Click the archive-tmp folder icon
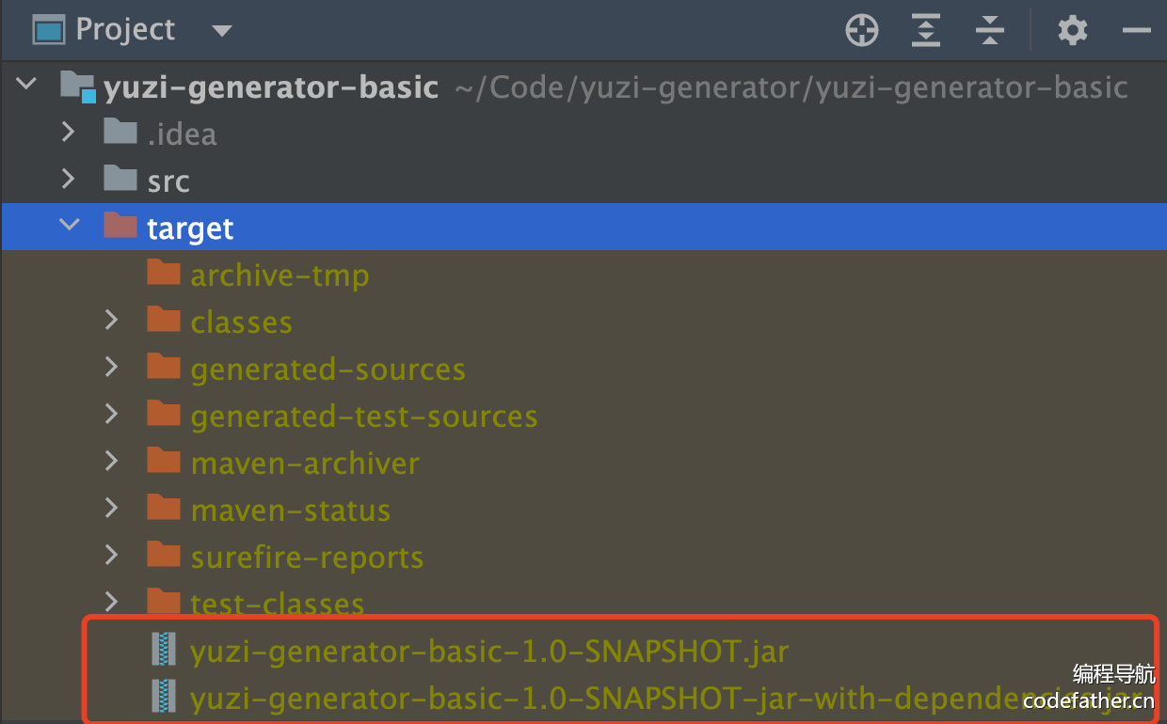Image resolution: width=1167 pixels, height=724 pixels. tap(164, 274)
